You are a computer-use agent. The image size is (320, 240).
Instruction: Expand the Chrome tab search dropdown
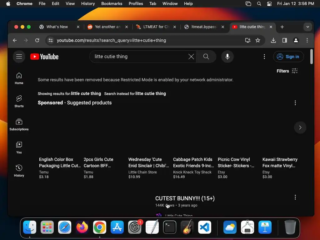coord(307,27)
